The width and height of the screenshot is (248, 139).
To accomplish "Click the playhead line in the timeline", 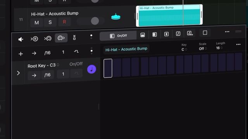I will pyautogui.click(x=183, y=13).
